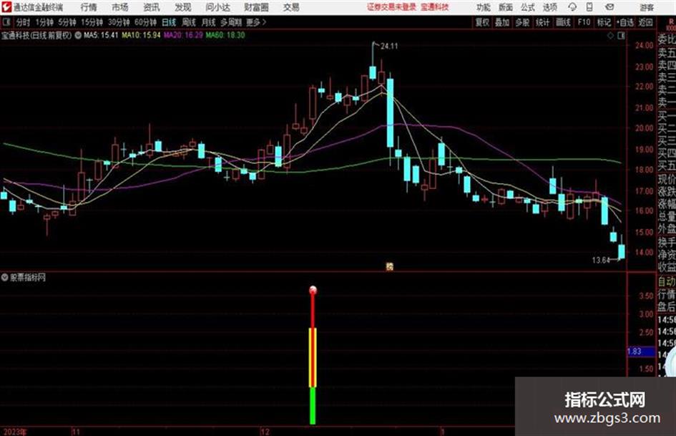This screenshot has height=436, width=676.
Task: Click the small marker icon below the chart
Action: coord(390,266)
